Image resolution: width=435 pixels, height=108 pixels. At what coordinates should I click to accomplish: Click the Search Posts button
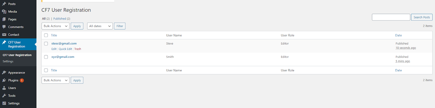click(x=421, y=17)
